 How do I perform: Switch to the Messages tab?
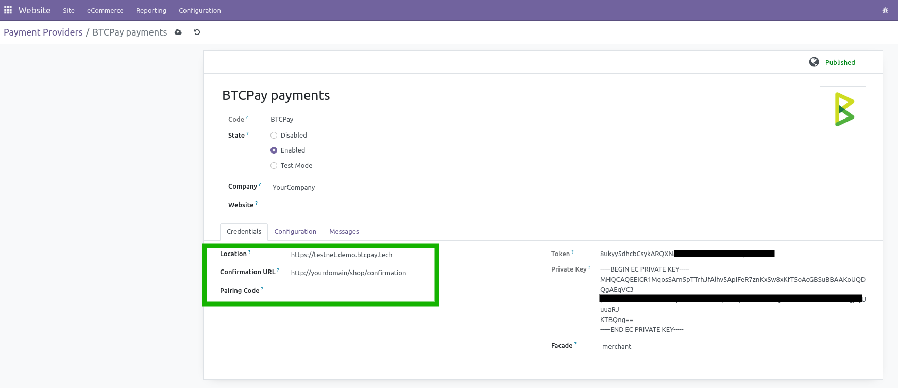click(344, 232)
